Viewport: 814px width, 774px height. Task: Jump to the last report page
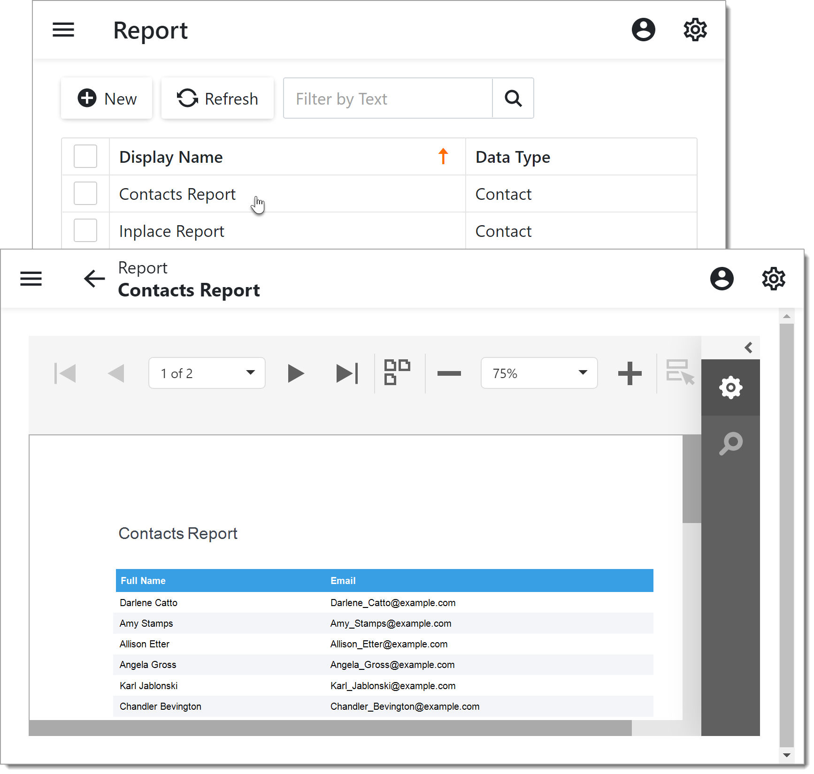click(x=347, y=374)
